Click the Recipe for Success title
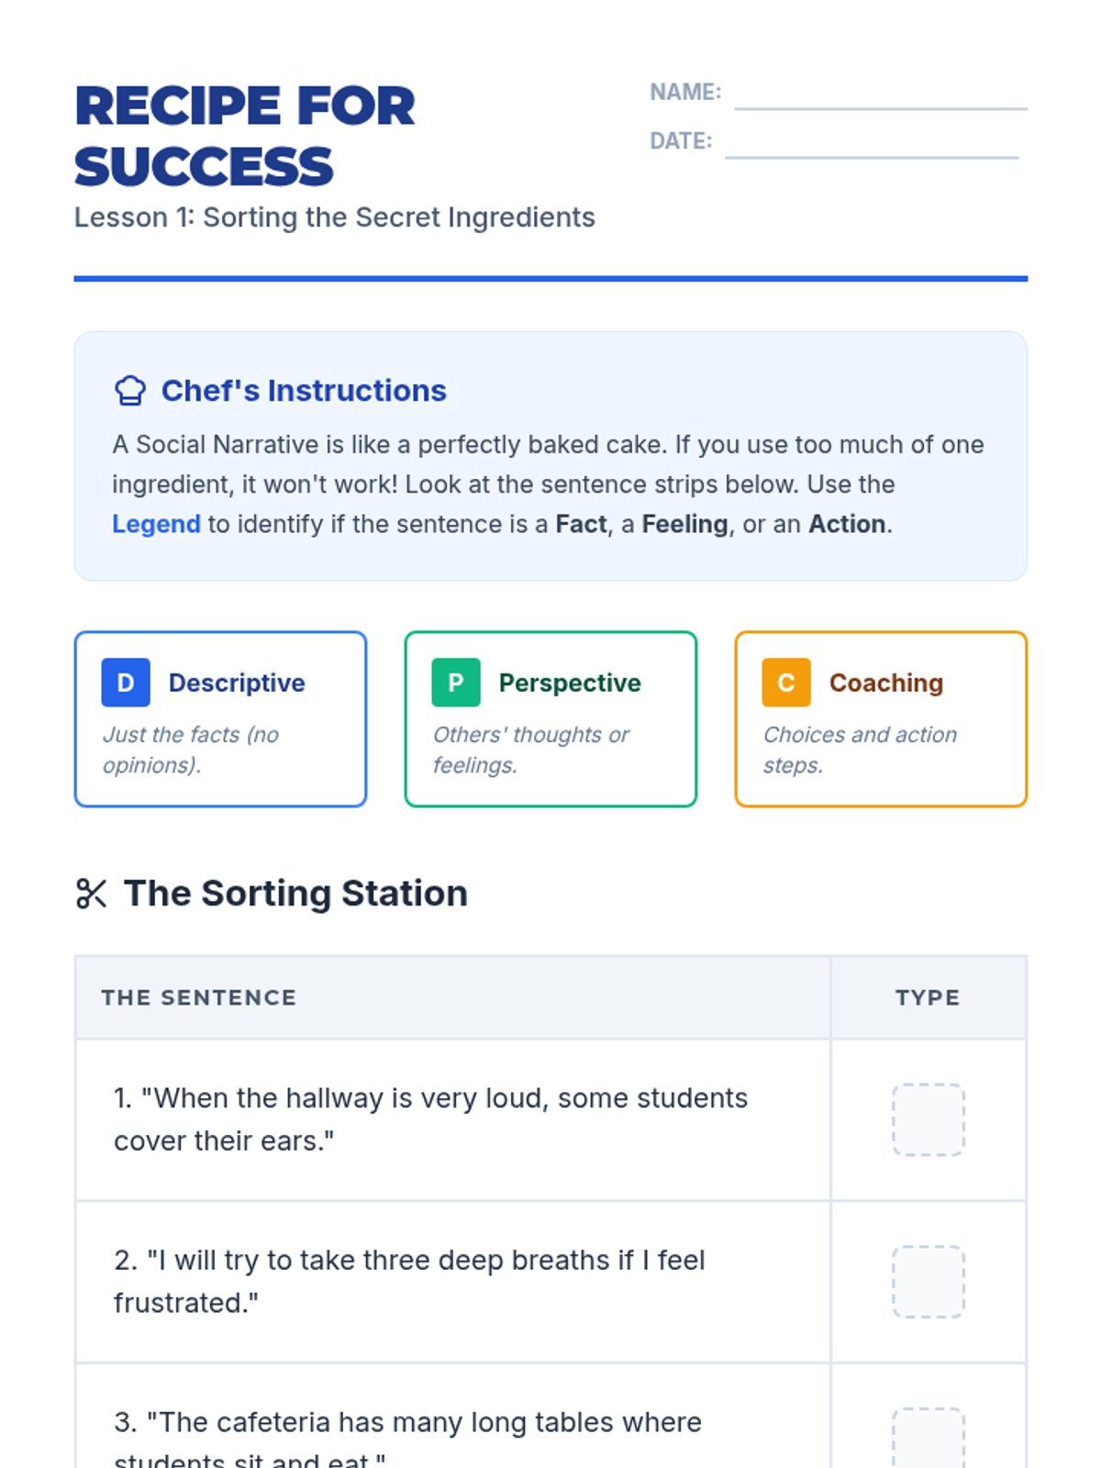 point(245,136)
